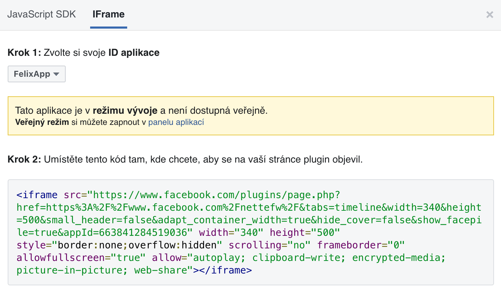
Task: Click inside the iframe embed code box
Action: (250, 232)
